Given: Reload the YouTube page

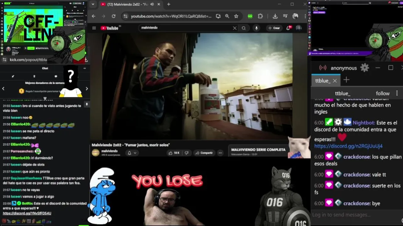Looking at the screenshot, I should (114, 16).
